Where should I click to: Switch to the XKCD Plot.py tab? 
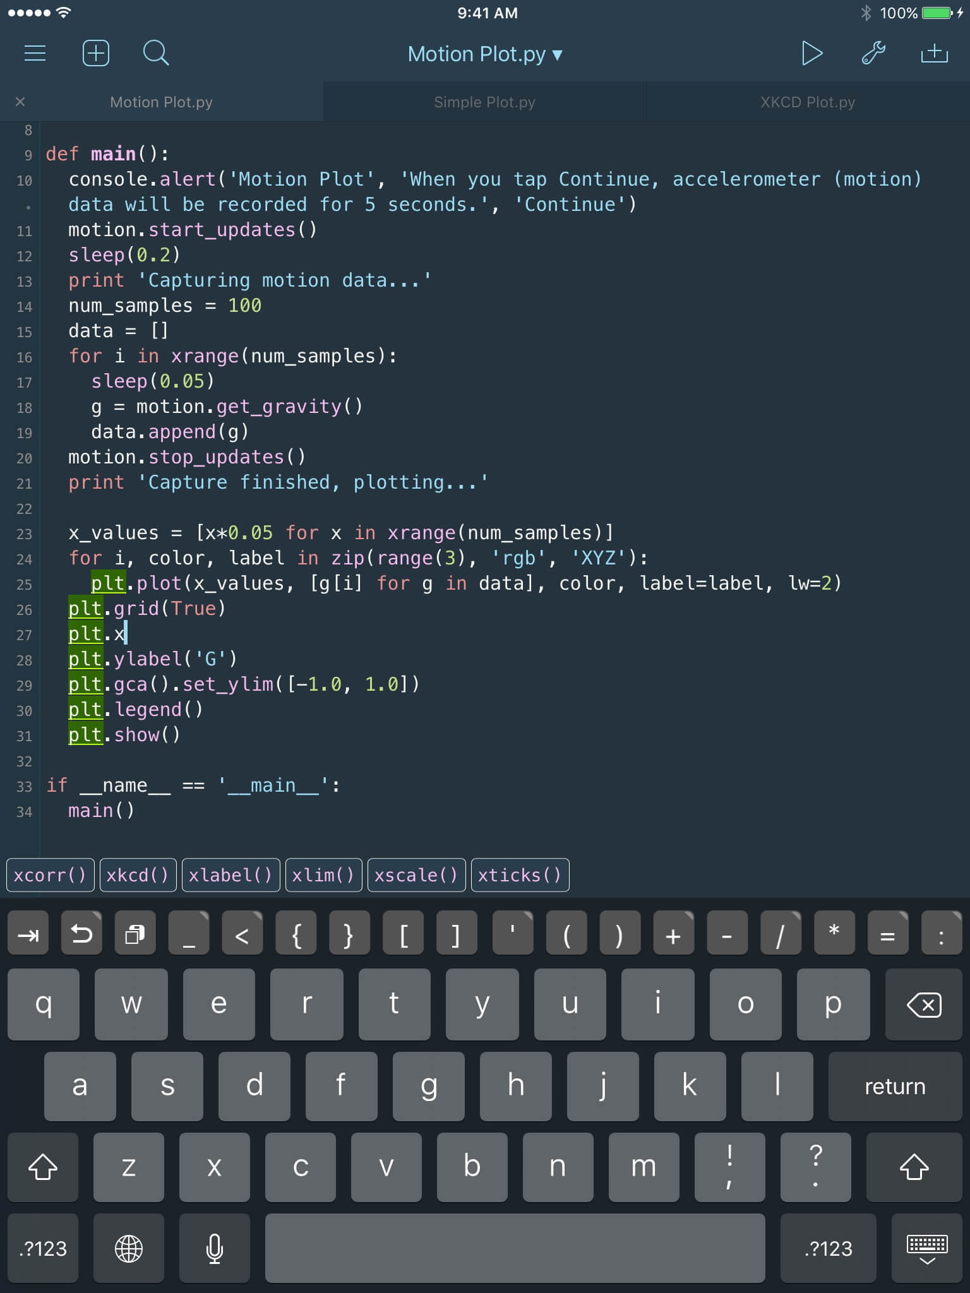click(808, 102)
